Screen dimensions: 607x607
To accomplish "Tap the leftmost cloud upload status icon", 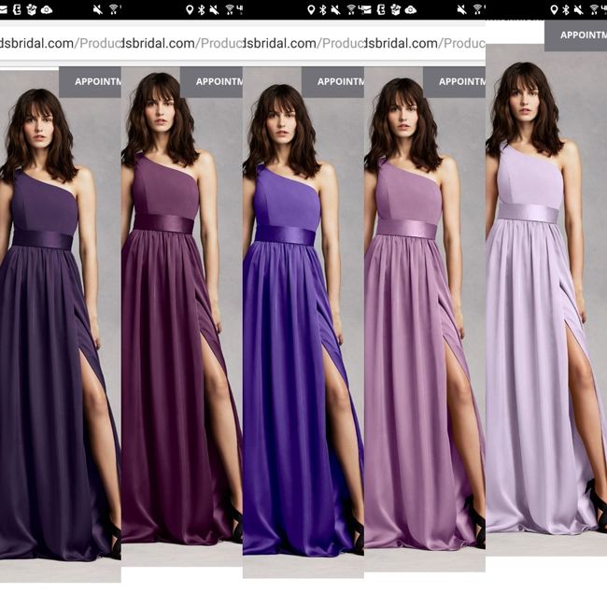I will (x=46, y=9).
